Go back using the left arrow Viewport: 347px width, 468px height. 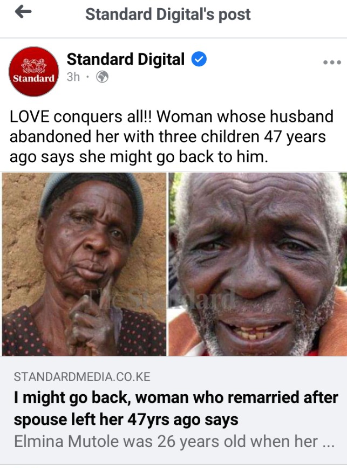(23, 12)
